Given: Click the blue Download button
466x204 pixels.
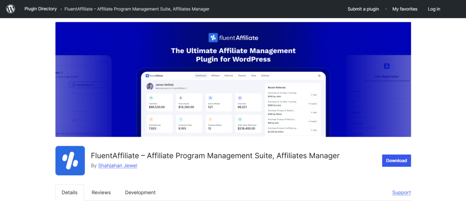Looking at the screenshot, I should (396, 160).
